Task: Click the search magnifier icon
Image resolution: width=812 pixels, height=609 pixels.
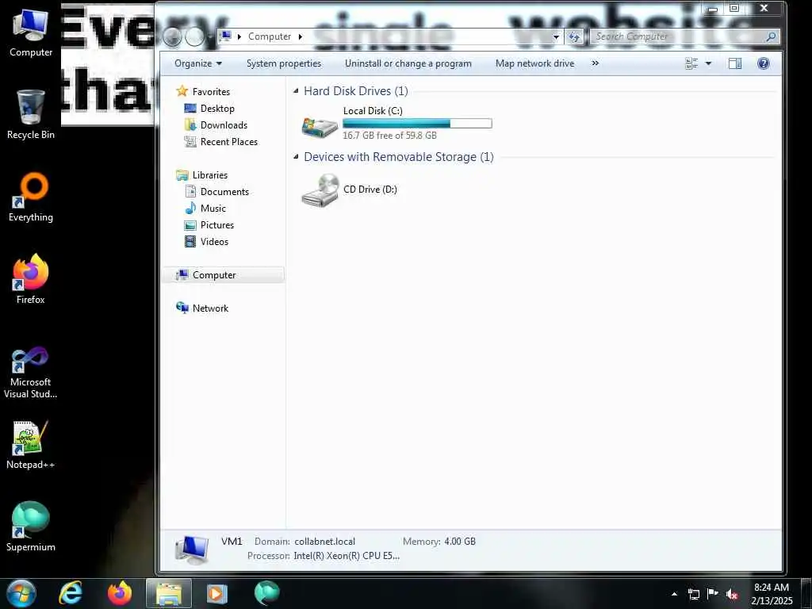Action: click(771, 36)
